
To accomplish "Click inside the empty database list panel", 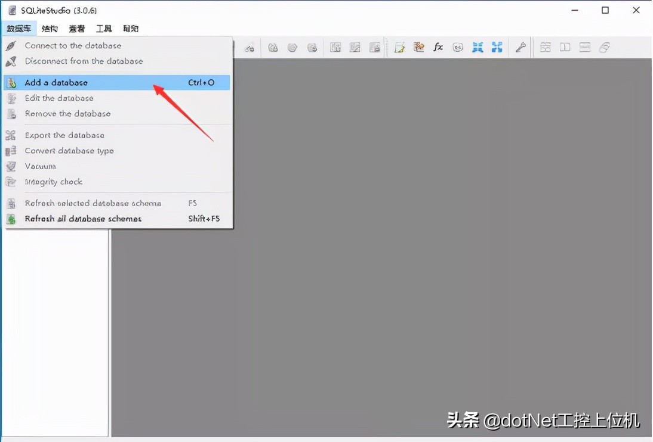I will coord(54,328).
